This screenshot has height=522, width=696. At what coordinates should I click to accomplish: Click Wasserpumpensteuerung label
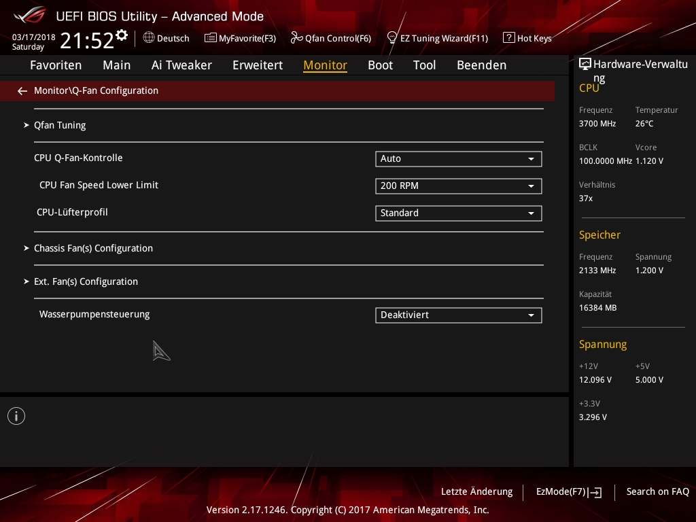(94, 314)
